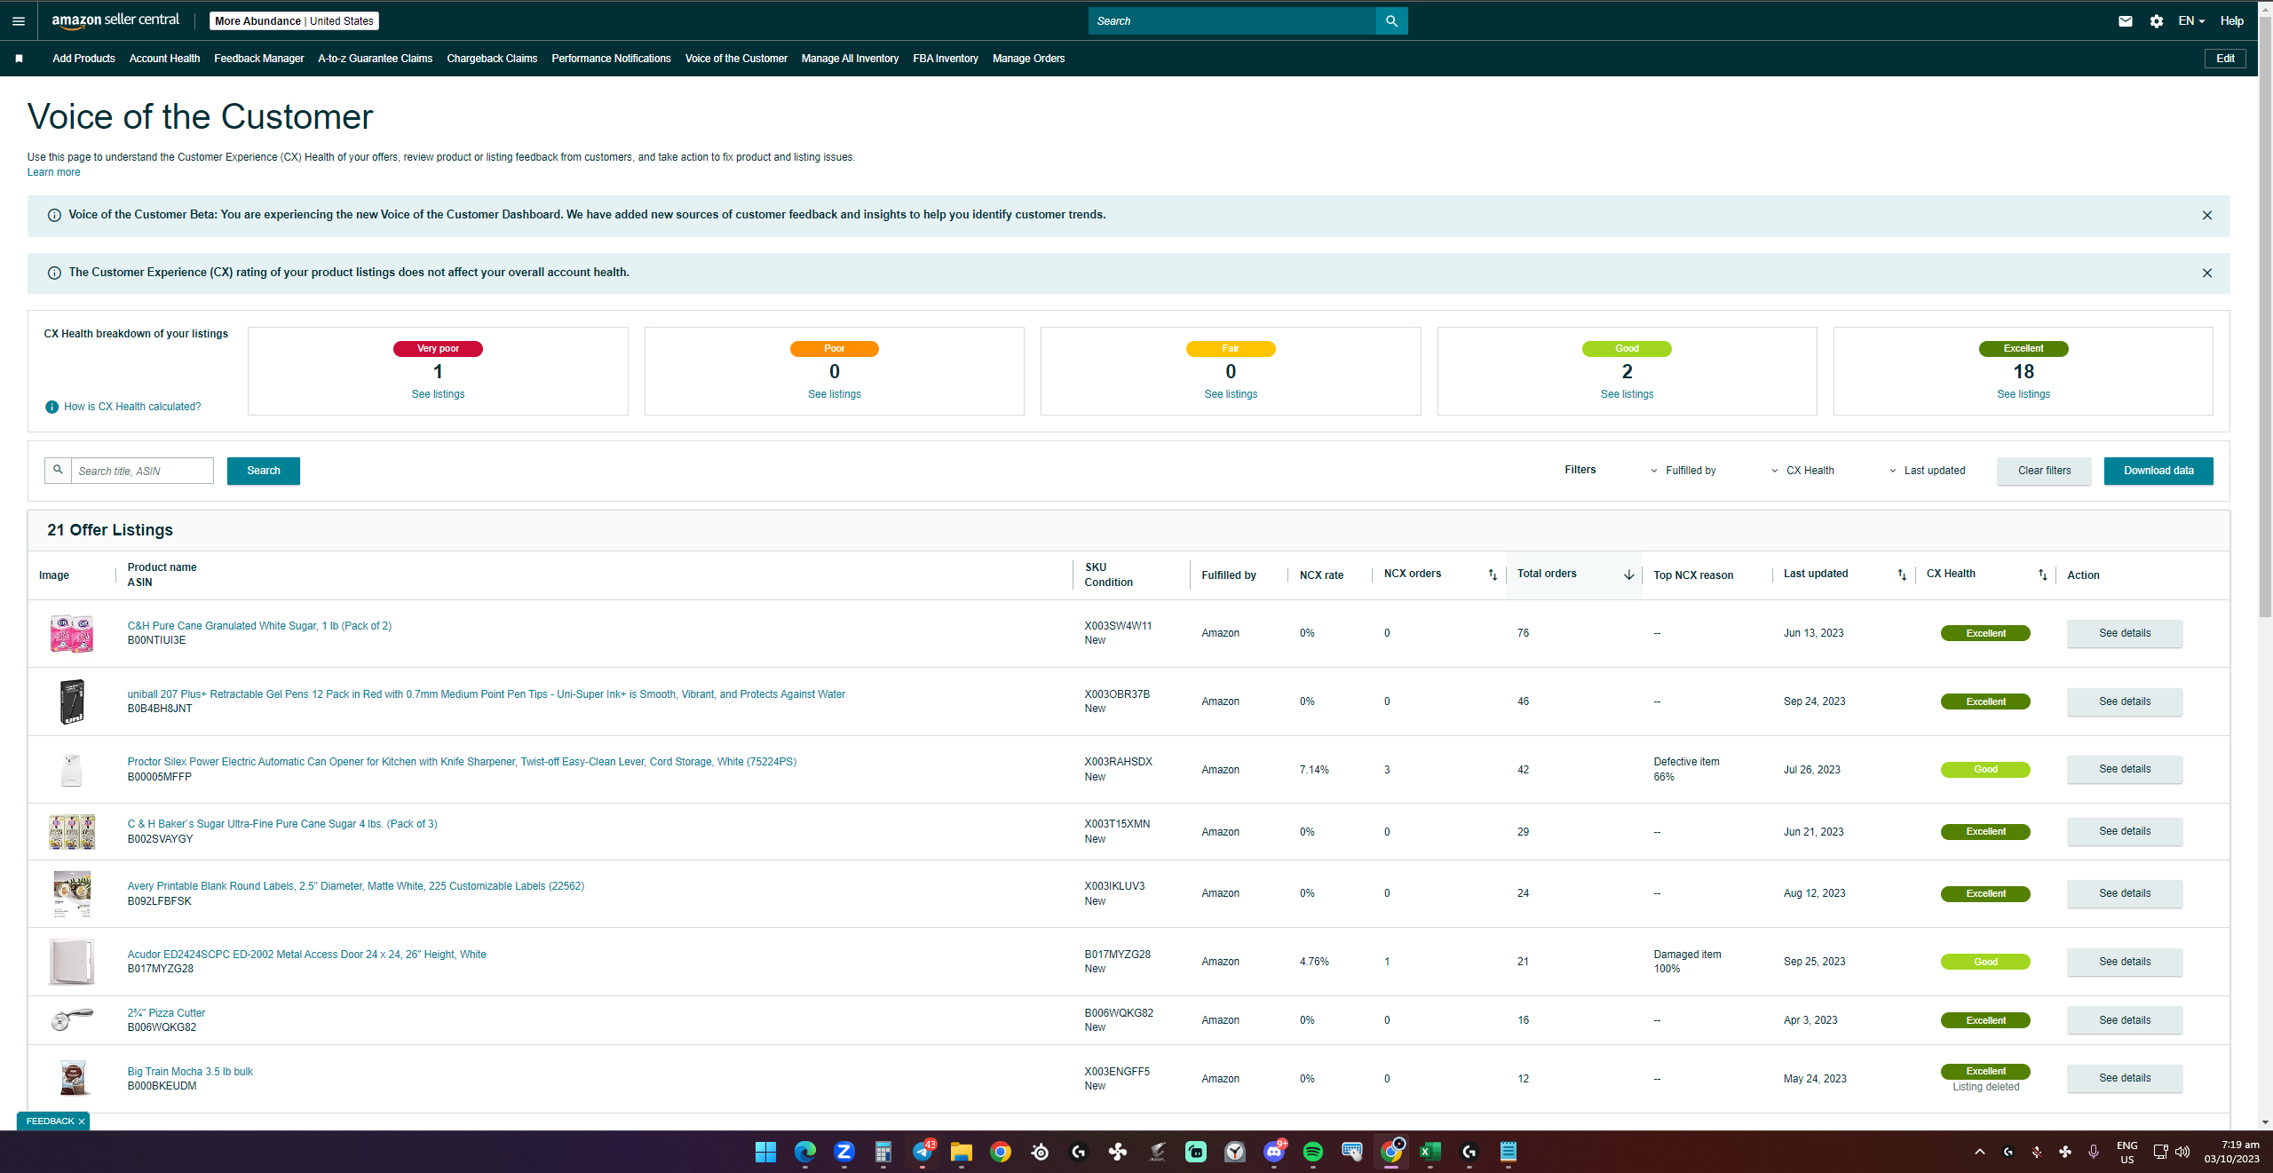Open Calculator from the taskbar
Image resolution: width=2273 pixels, height=1173 pixels.
coord(883,1153)
